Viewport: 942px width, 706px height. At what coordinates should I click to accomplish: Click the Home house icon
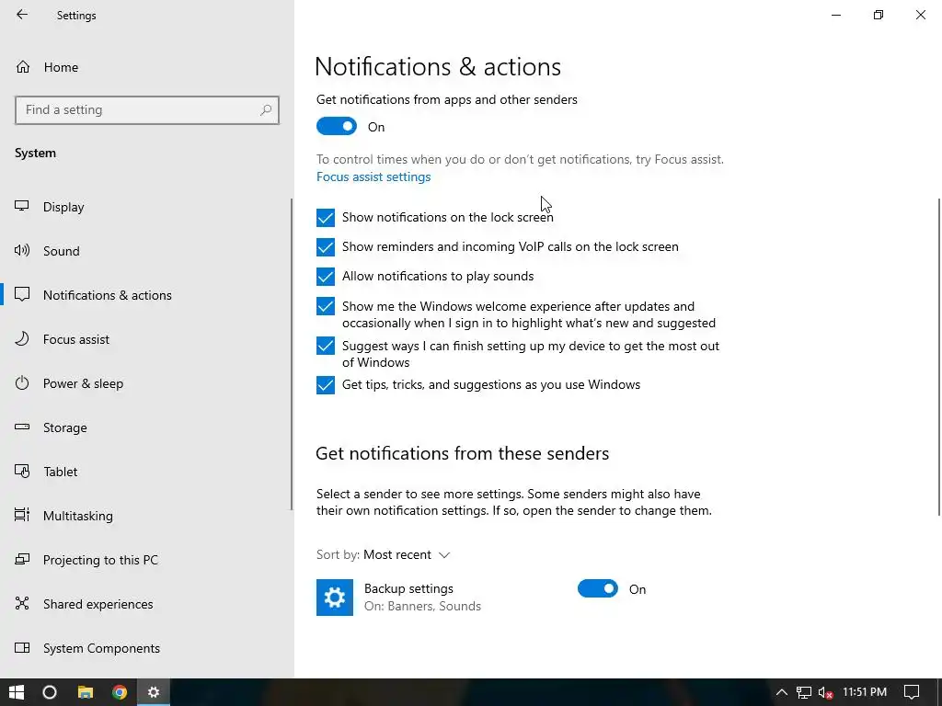(x=23, y=66)
